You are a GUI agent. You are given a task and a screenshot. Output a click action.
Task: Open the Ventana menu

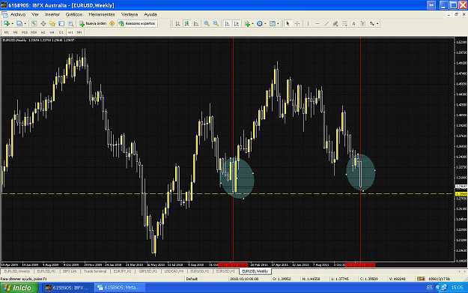(x=130, y=14)
